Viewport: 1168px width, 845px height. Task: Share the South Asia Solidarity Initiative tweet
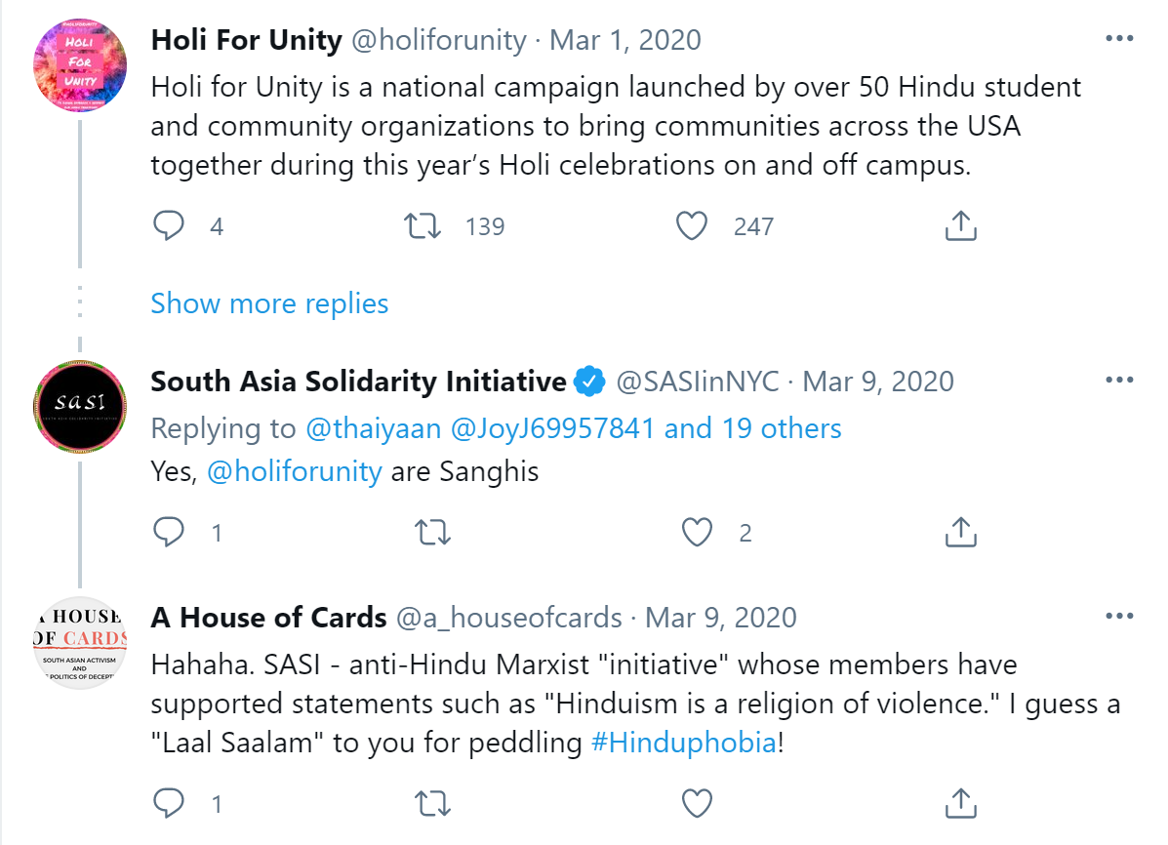pos(961,532)
